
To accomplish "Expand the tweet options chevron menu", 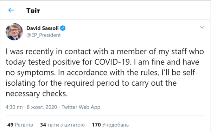I will [x=202, y=27].
